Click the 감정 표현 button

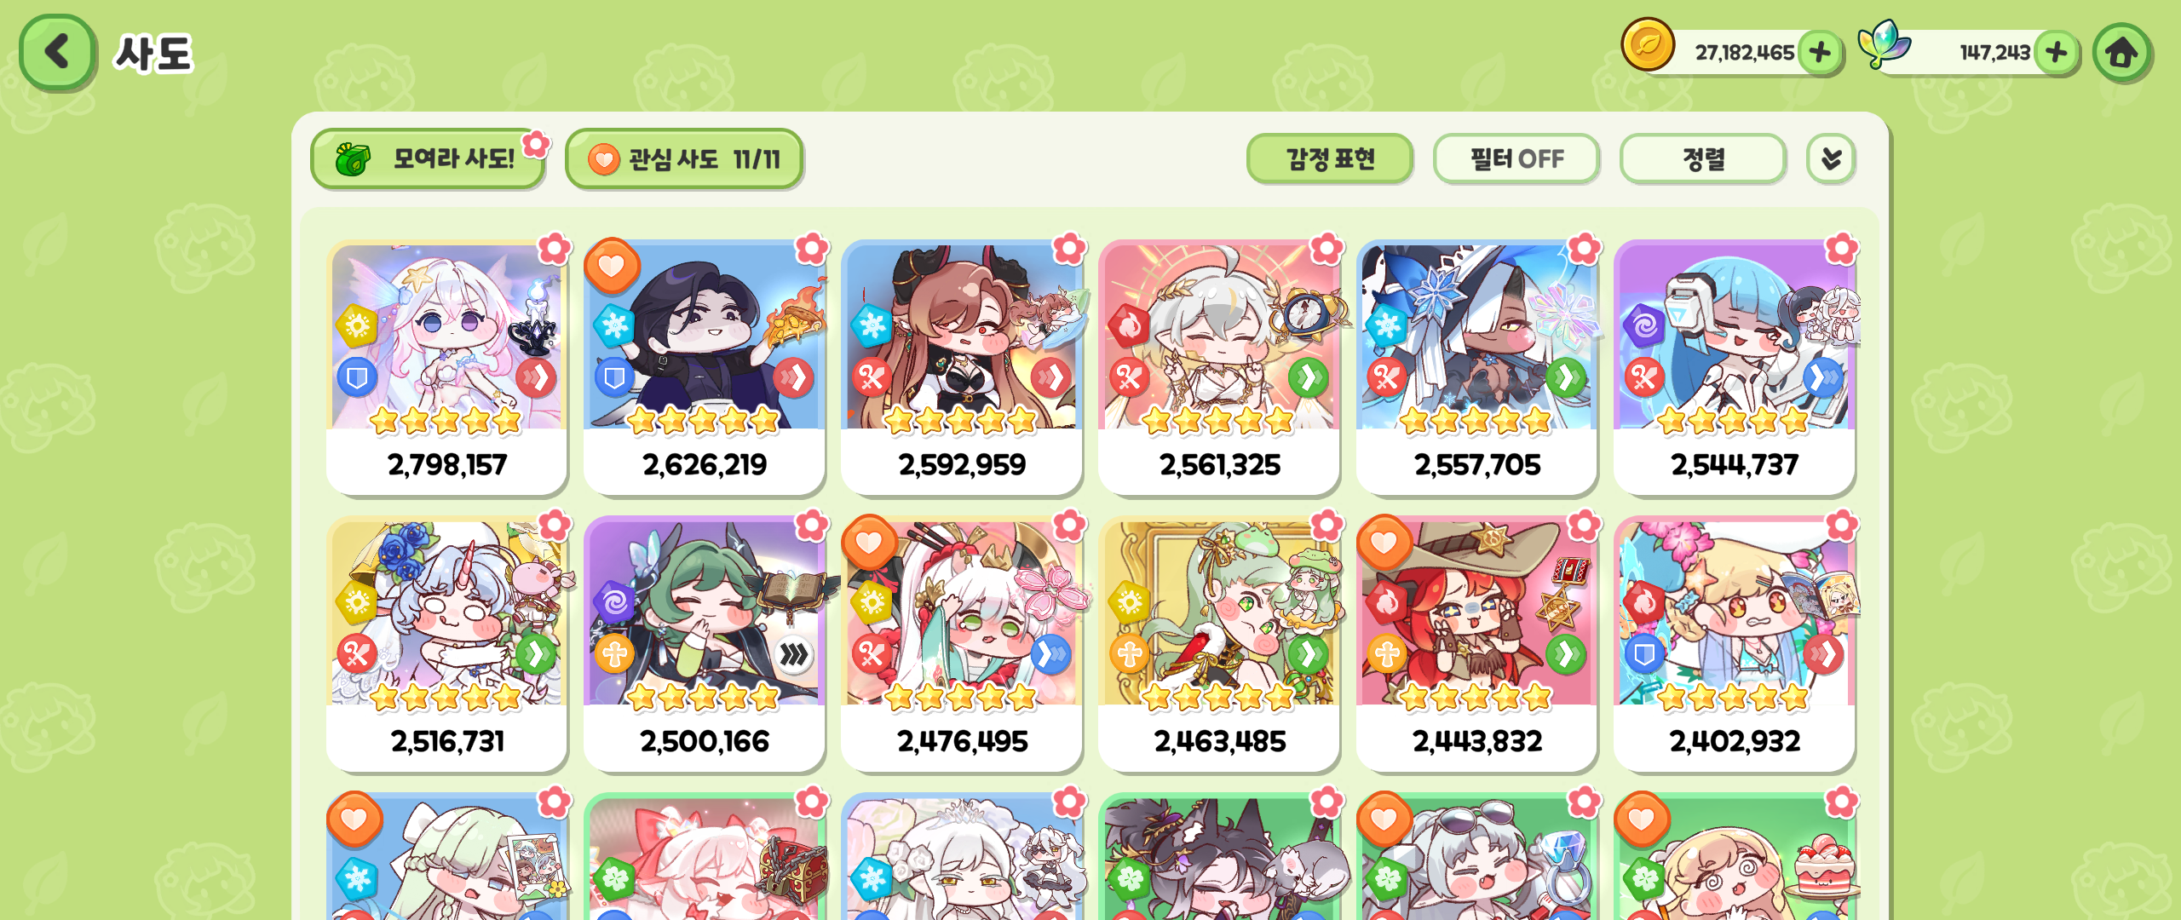(1330, 159)
